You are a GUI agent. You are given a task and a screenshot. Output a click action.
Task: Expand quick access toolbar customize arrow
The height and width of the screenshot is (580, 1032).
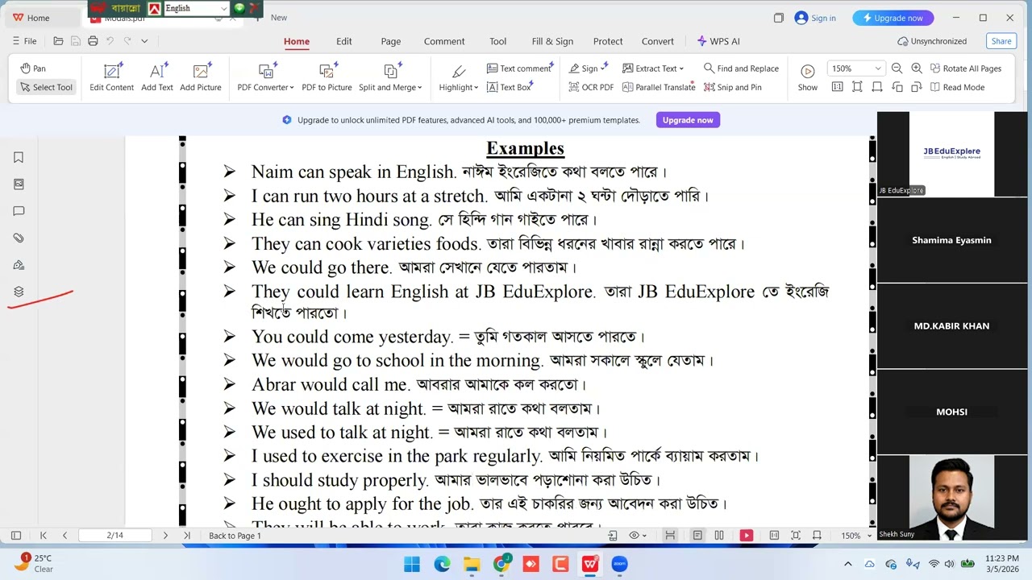pyautogui.click(x=144, y=41)
